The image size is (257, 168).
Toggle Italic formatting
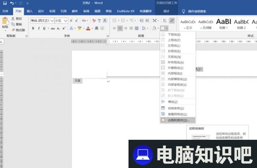pyautogui.click(x=39, y=29)
